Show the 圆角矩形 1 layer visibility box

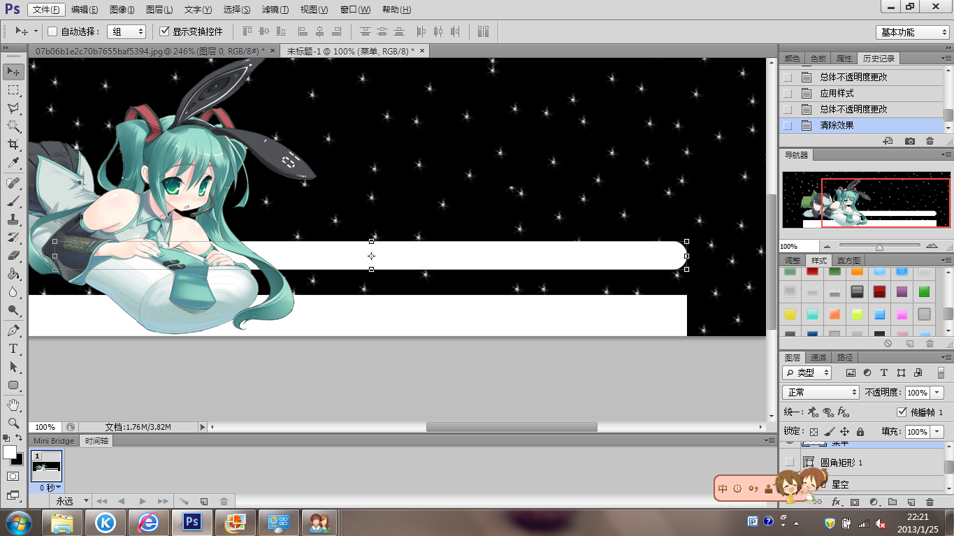790,462
